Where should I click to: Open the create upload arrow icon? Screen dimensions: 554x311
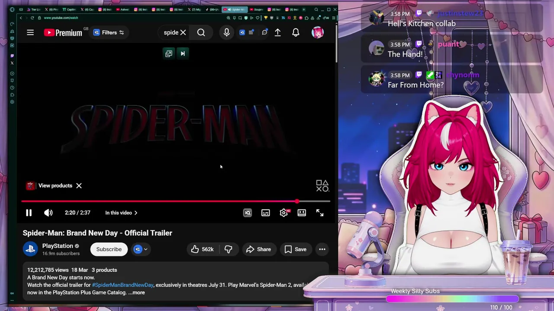278,32
